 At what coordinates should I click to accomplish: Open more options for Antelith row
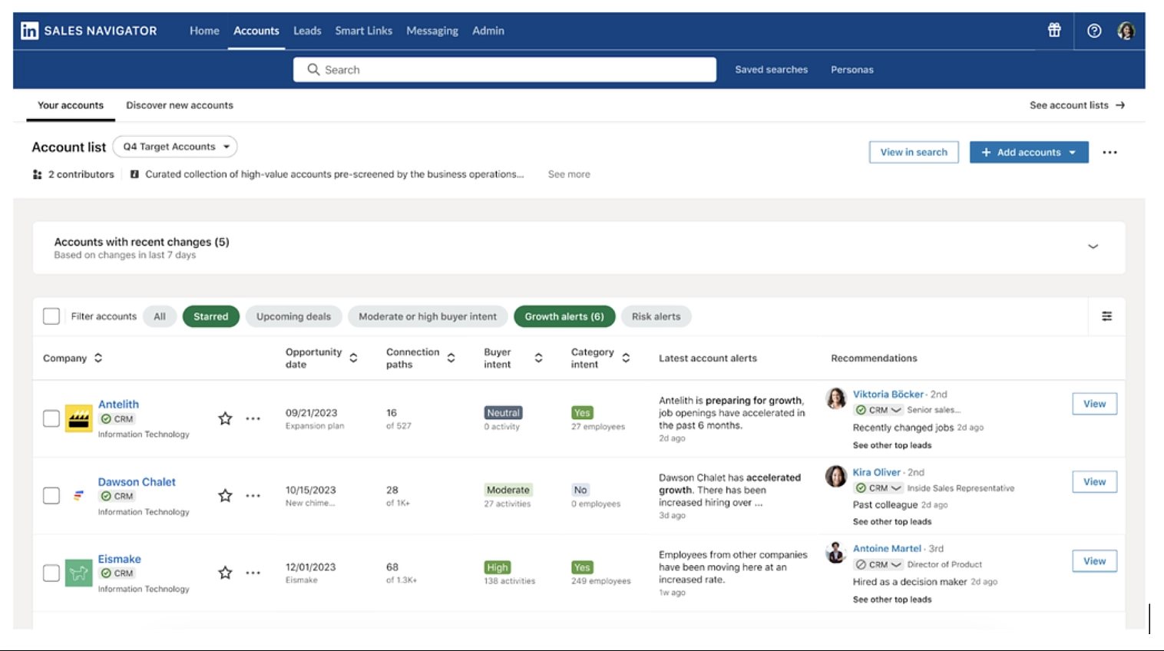(253, 418)
